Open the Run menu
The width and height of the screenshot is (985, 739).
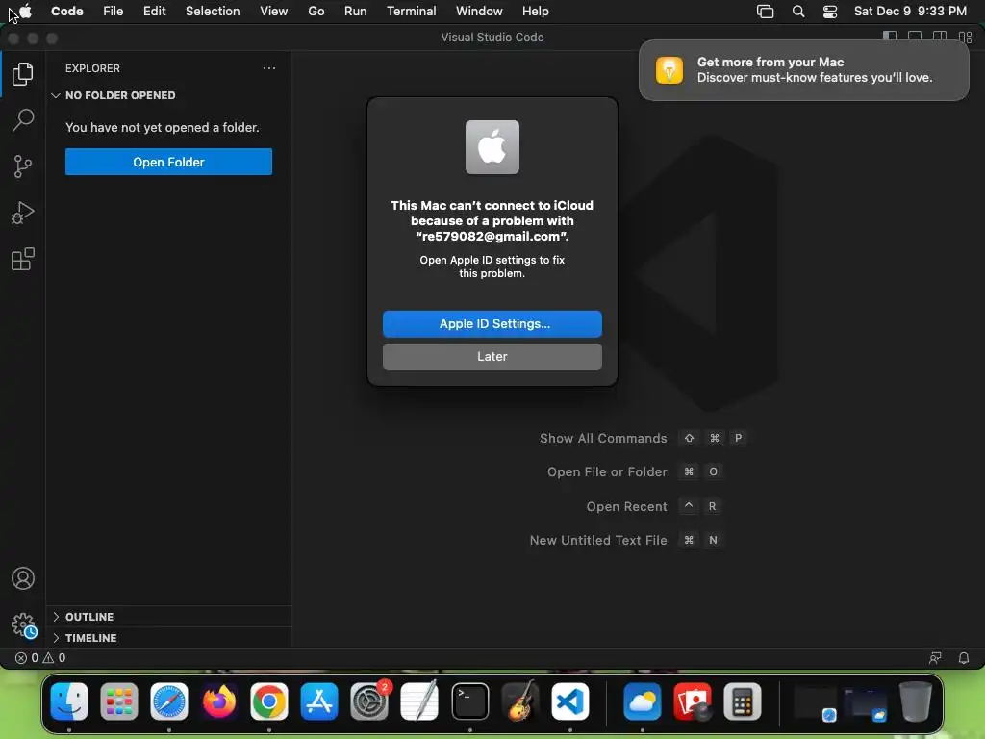pos(356,11)
